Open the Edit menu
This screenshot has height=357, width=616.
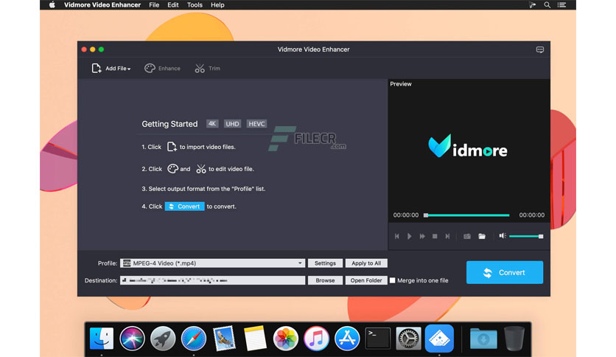click(x=173, y=5)
